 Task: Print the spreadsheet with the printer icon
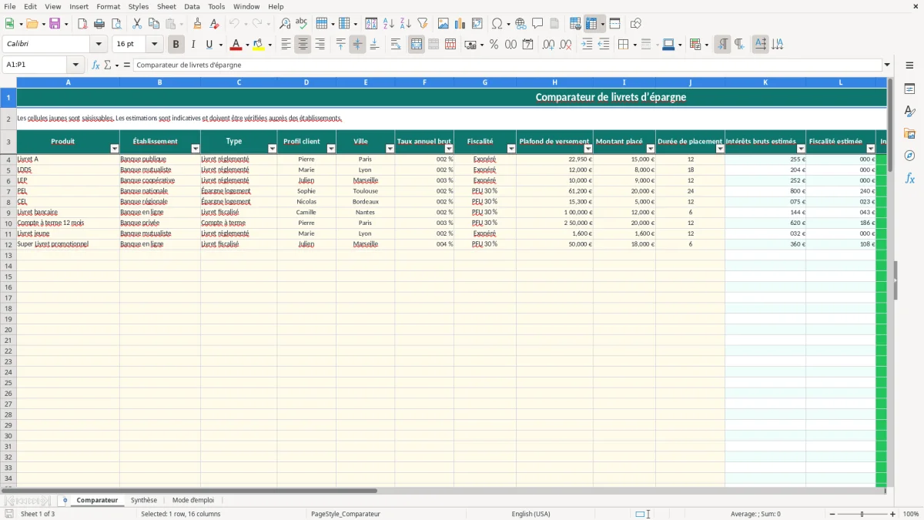99,24
